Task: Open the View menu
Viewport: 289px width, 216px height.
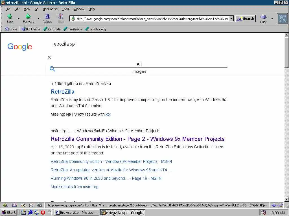Action: (27, 9)
